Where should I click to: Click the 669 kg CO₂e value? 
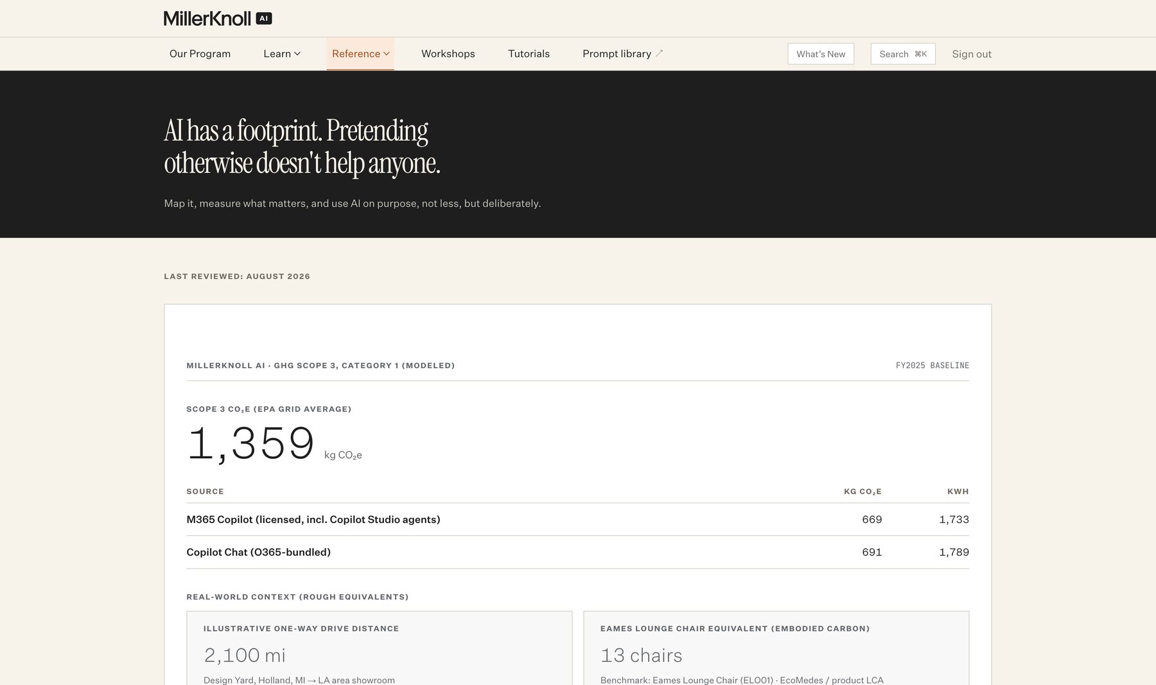[872, 519]
